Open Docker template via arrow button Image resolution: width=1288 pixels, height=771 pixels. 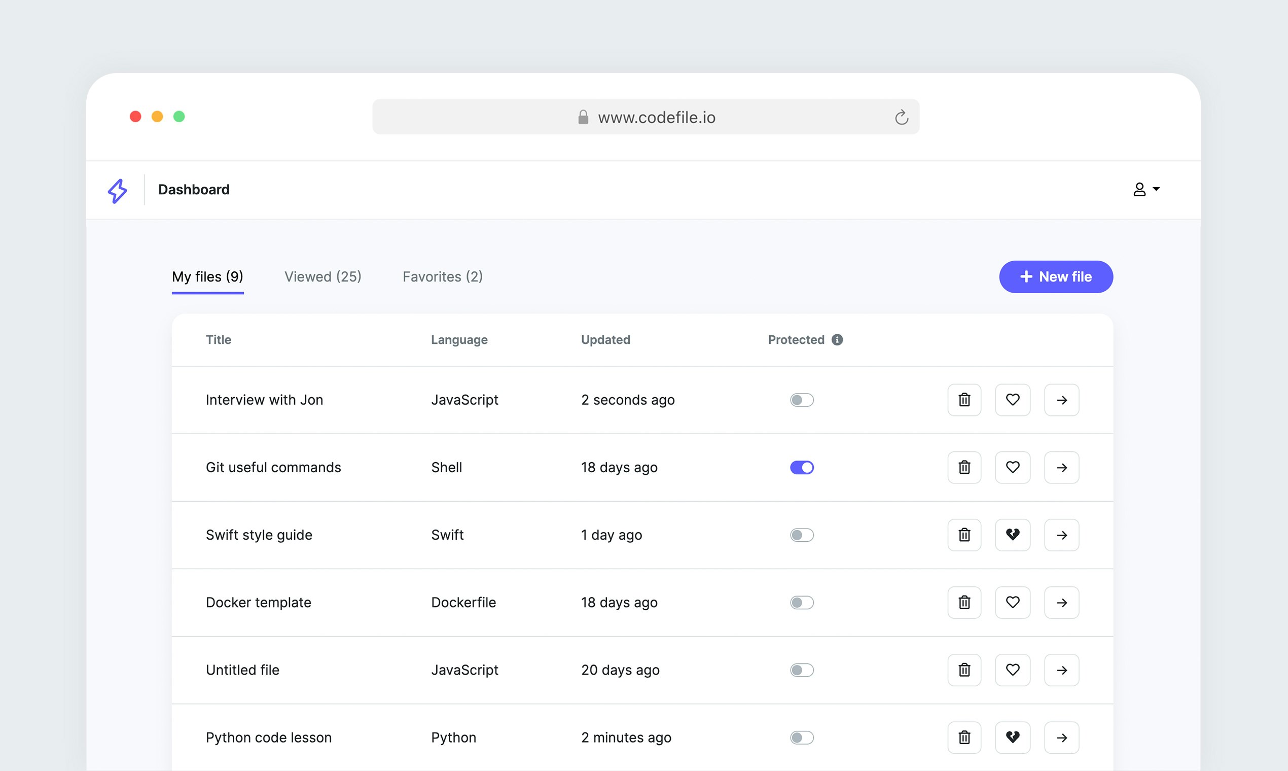pyautogui.click(x=1061, y=603)
